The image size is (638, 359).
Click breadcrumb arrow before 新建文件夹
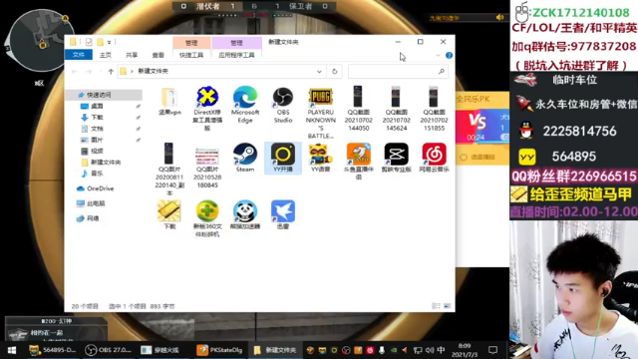[x=132, y=71]
